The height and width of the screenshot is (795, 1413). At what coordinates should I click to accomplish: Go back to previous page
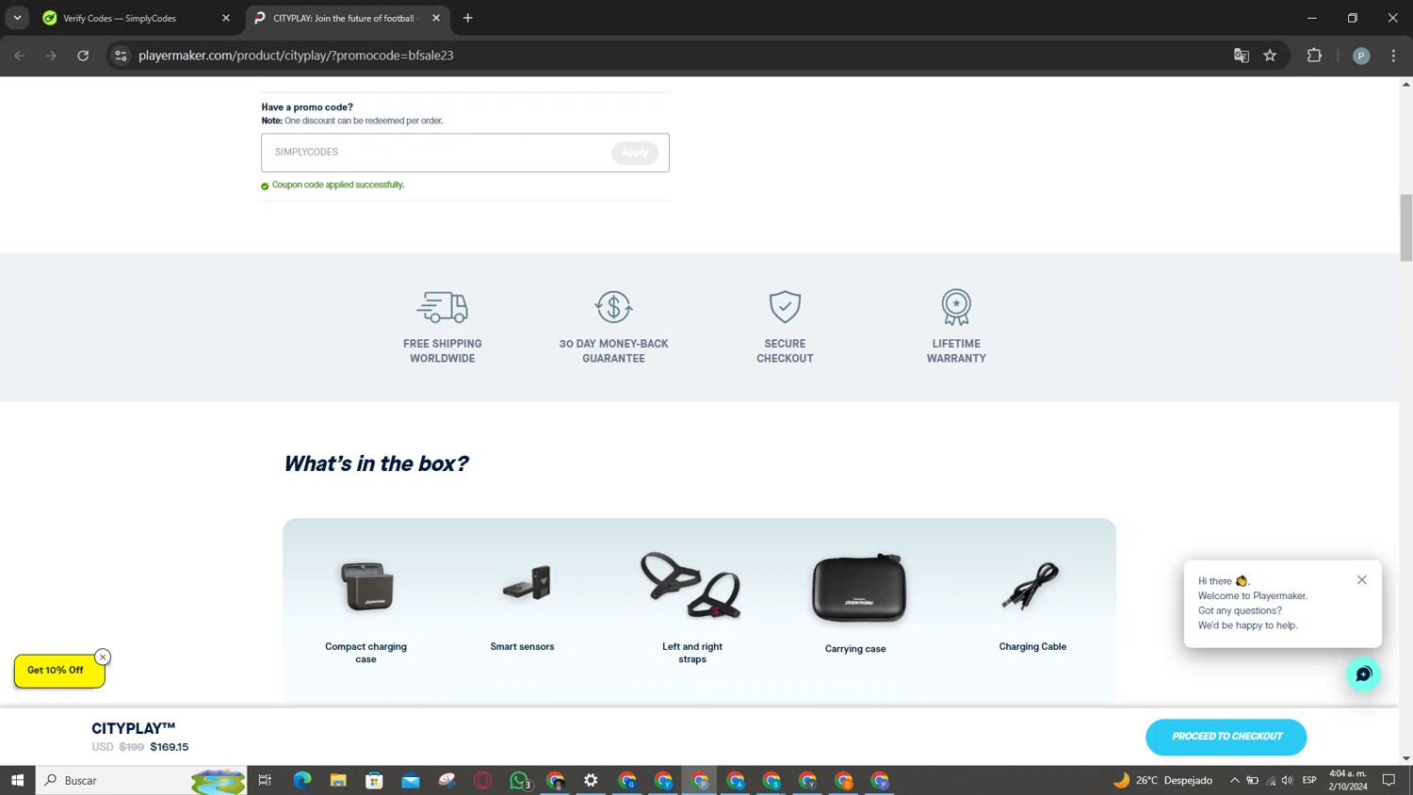[x=20, y=56]
